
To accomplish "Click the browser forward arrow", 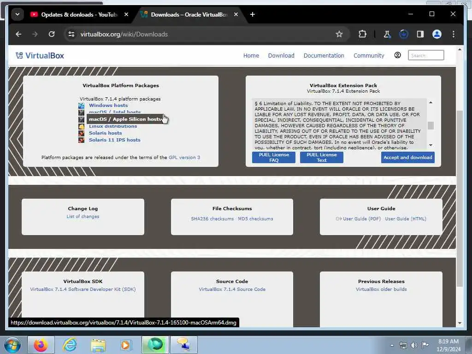I will 35,34.
